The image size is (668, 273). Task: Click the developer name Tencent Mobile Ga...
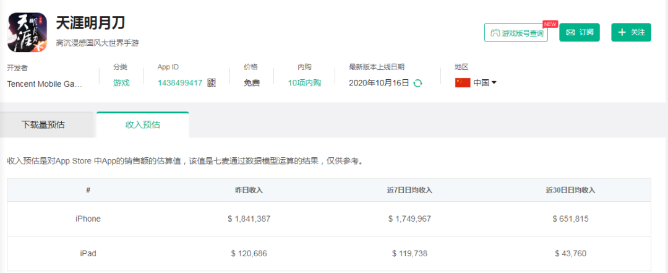[x=44, y=84]
